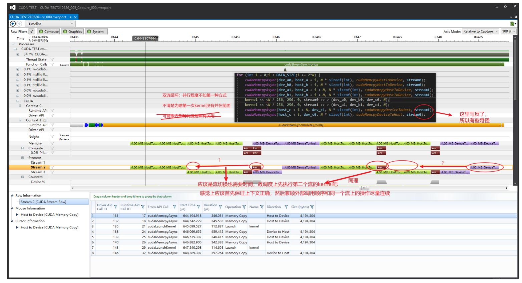Image resolution: width=522 pixels, height=283 pixels.
Task: Click the Thread State row filter funnel
Action: coord(52,60)
